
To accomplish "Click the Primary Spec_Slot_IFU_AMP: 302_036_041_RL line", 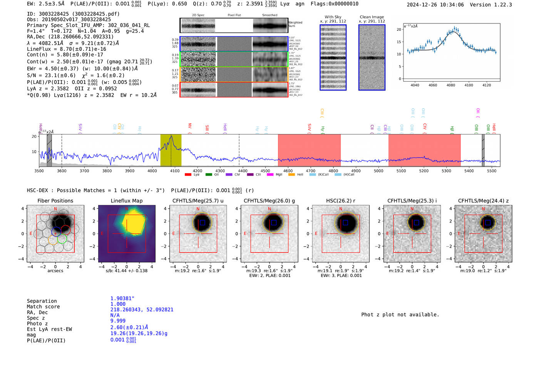I will pyautogui.click(x=89, y=25).
